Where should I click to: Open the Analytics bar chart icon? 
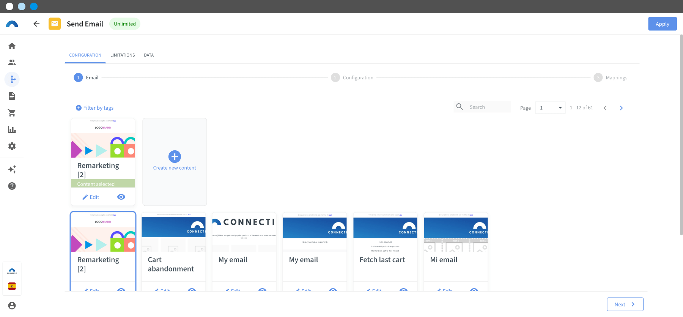tap(12, 129)
